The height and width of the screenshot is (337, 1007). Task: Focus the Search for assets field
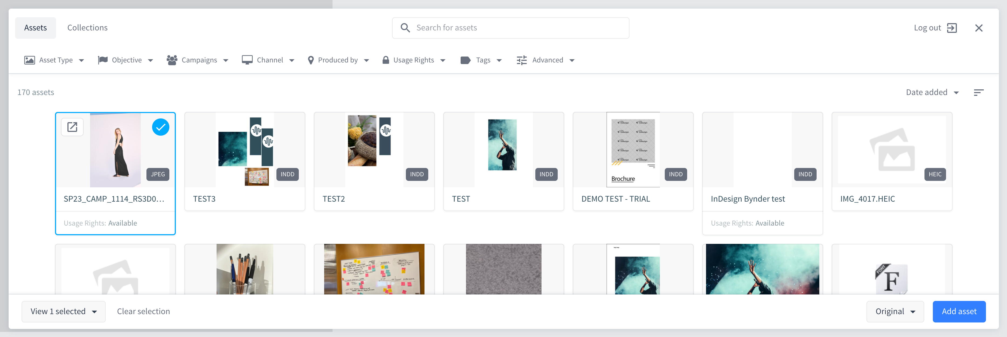[x=516, y=28]
